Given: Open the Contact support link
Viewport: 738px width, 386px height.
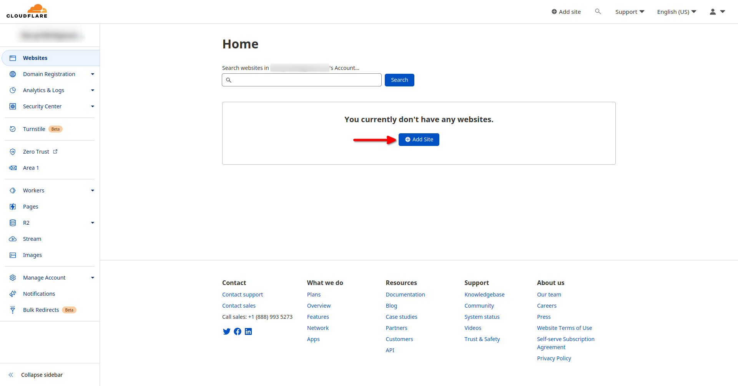Looking at the screenshot, I should coord(243,295).
